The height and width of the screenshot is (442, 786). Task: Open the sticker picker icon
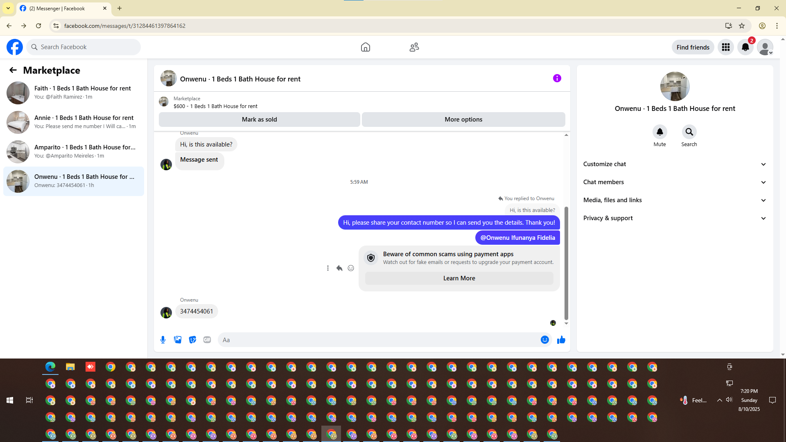192,340
